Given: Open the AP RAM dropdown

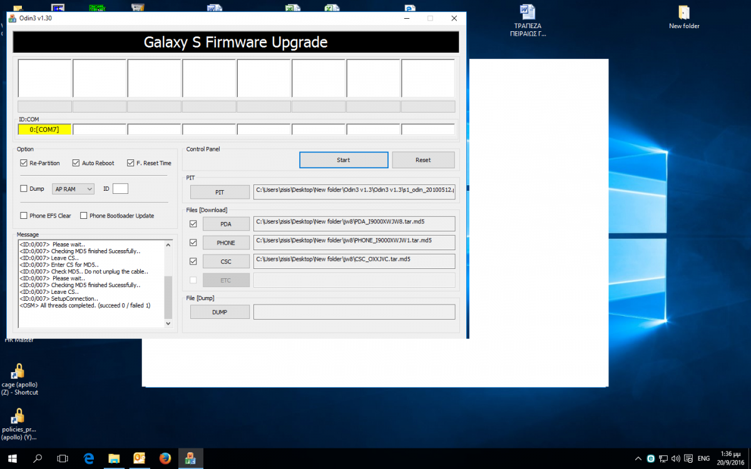Looking at the screenshot, I should click(x=73, y=189).
